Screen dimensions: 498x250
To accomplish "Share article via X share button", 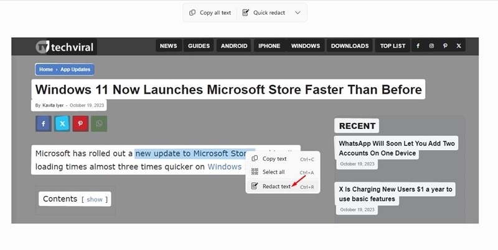I will (62, 123).
